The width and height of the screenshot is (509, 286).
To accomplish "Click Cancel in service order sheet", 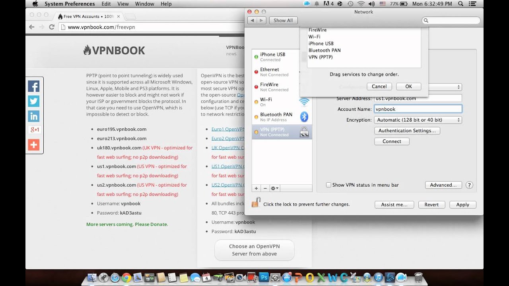I will coord(379,87).
